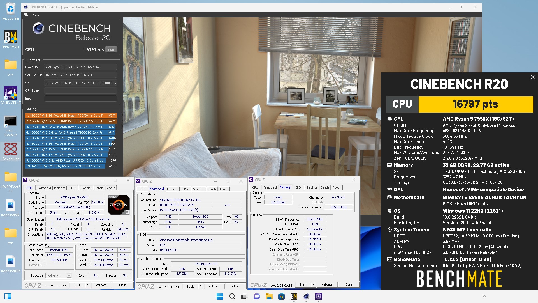The image size is (538, 303).
Task: Click Close in left CPU-Z window
Action: (123, 285)
